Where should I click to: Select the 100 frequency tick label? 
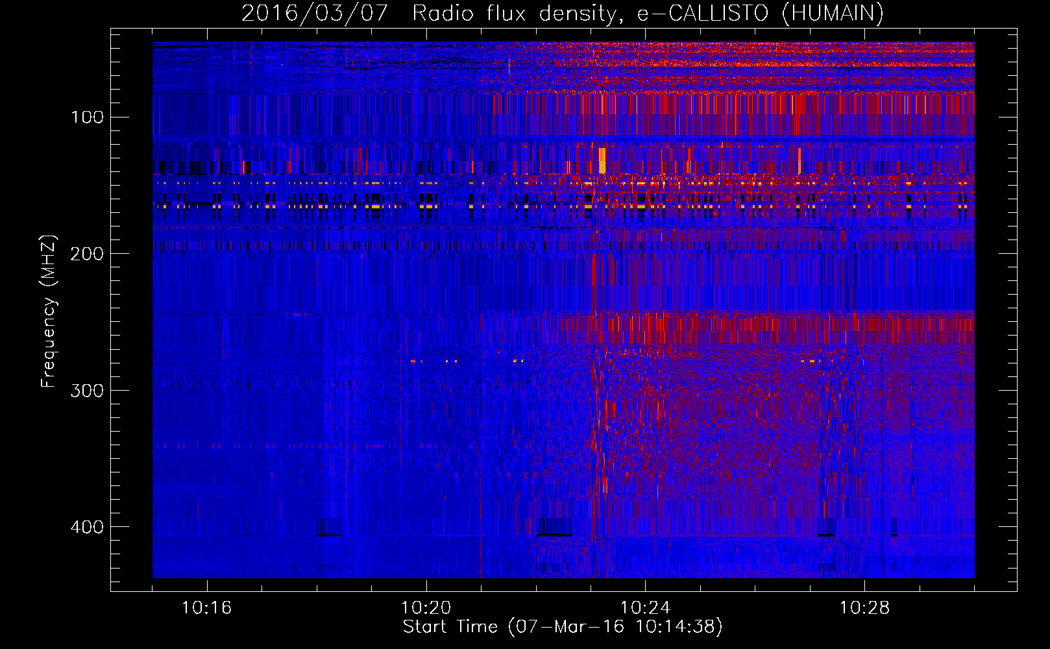(87, 117)
